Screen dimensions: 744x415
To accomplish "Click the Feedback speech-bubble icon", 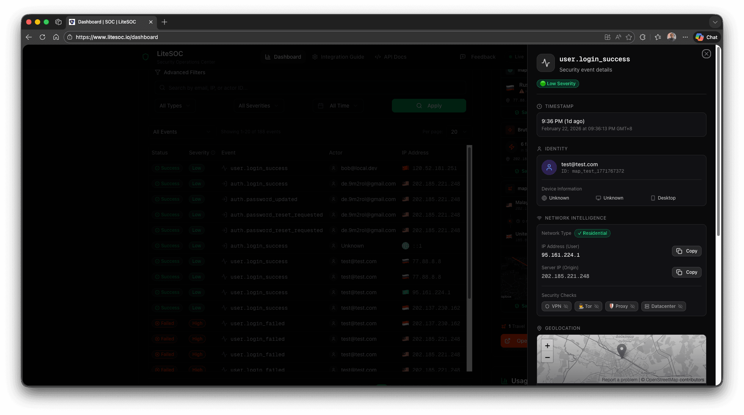I will pos(462,57).
